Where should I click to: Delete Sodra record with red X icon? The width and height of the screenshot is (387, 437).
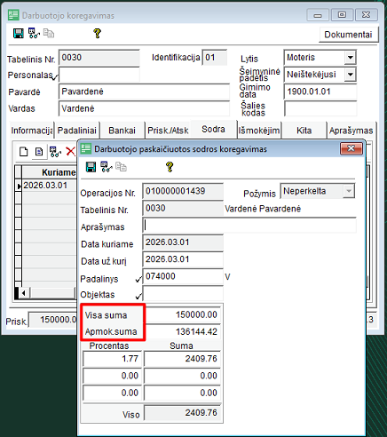(x=71, y=152)
